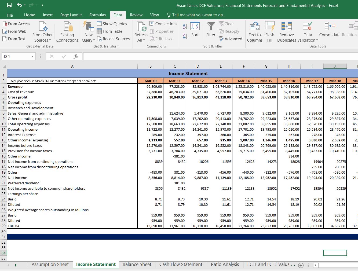Open Existing Connections dialog
358x271 pixels.
tap(67, 32)
